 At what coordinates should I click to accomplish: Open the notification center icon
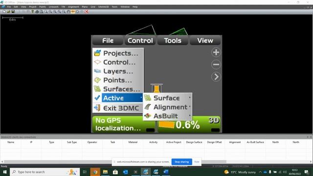pos(307,172)
